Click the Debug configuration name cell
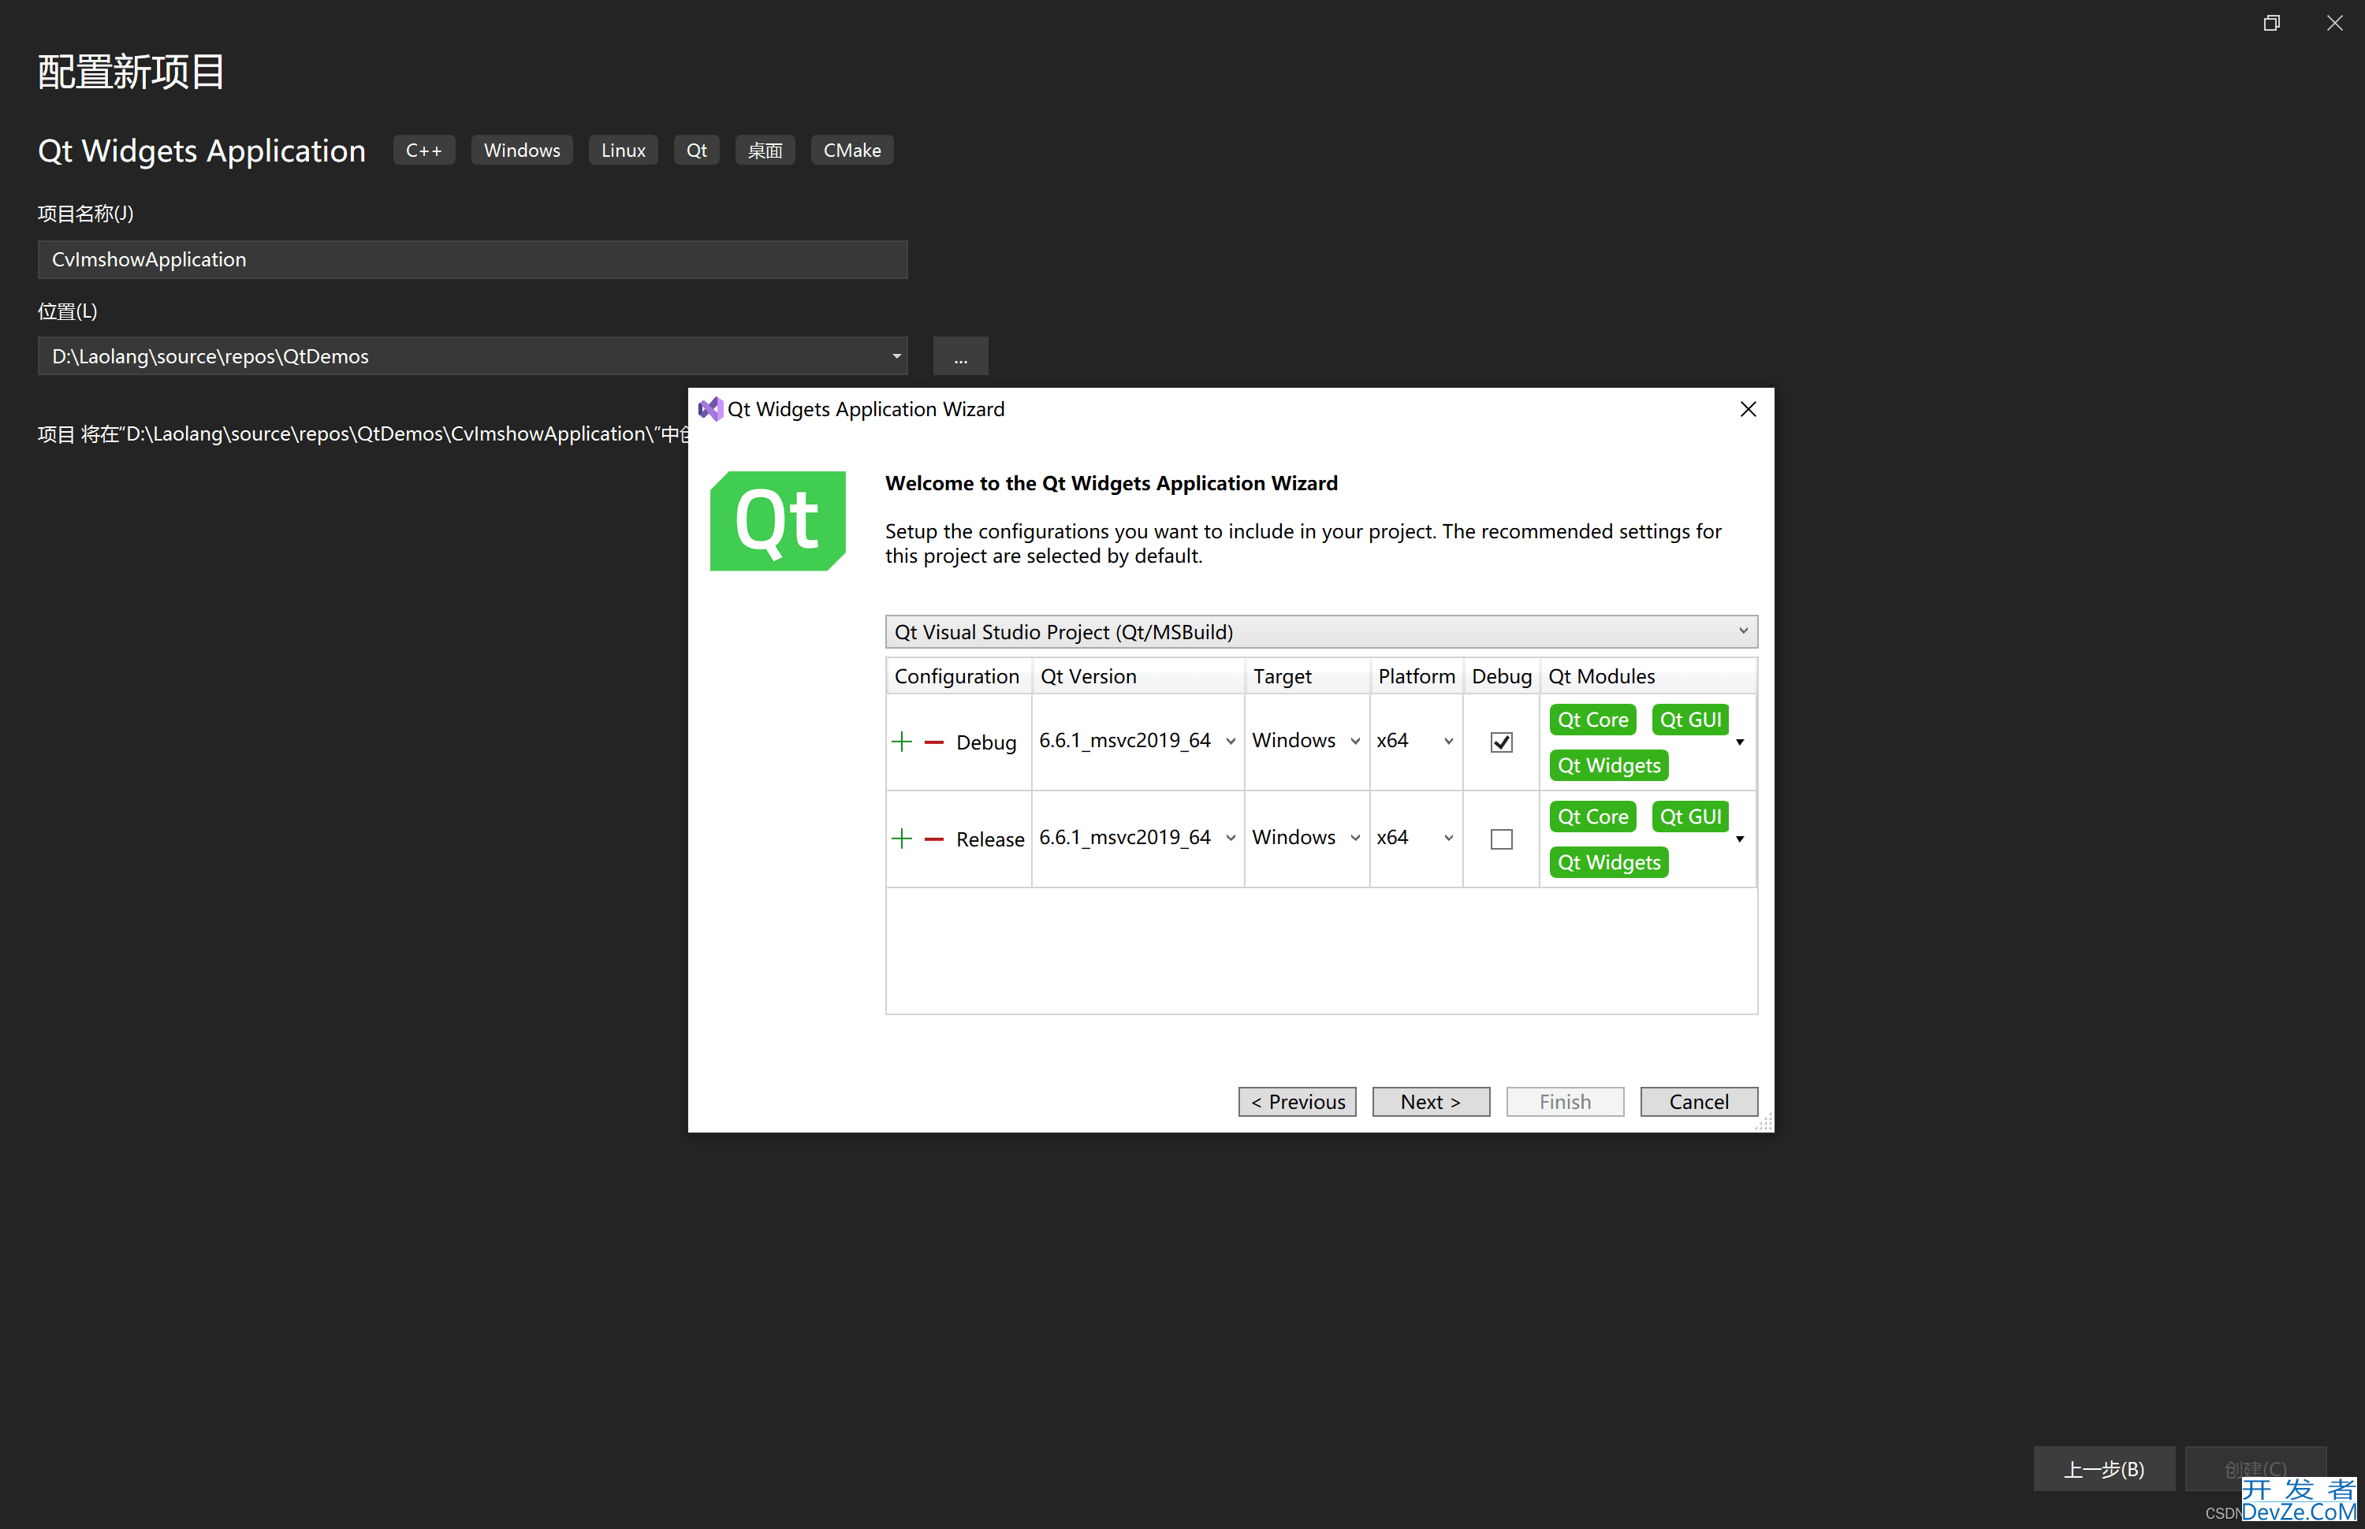 [x=986, y=742]
